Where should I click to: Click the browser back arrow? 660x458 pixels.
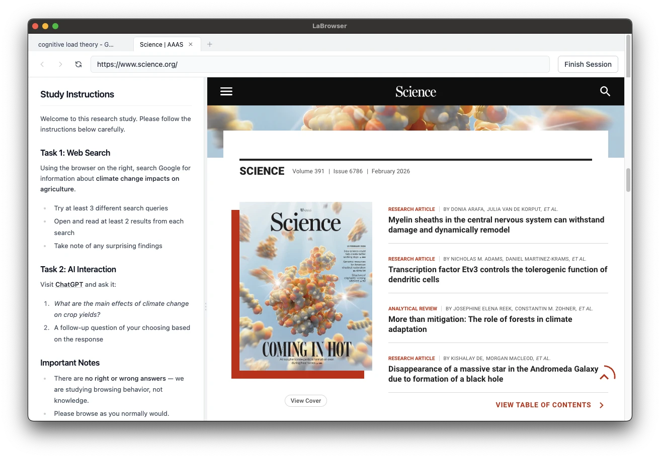tap(42, 64)
